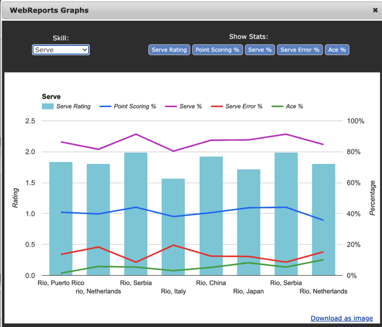Screen dimensions: 382x327
Task: Click the green Ace % legend marker
Action: tap(277, 106)
